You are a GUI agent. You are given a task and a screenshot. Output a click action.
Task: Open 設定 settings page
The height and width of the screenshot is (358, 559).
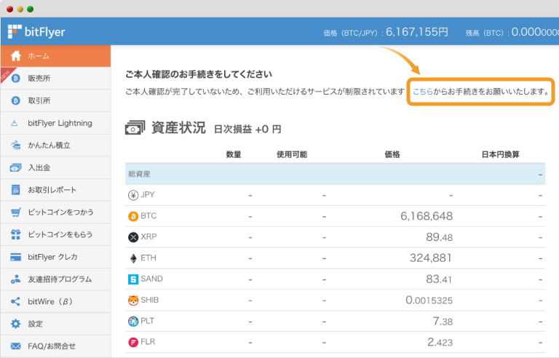[x=55, y=324]
